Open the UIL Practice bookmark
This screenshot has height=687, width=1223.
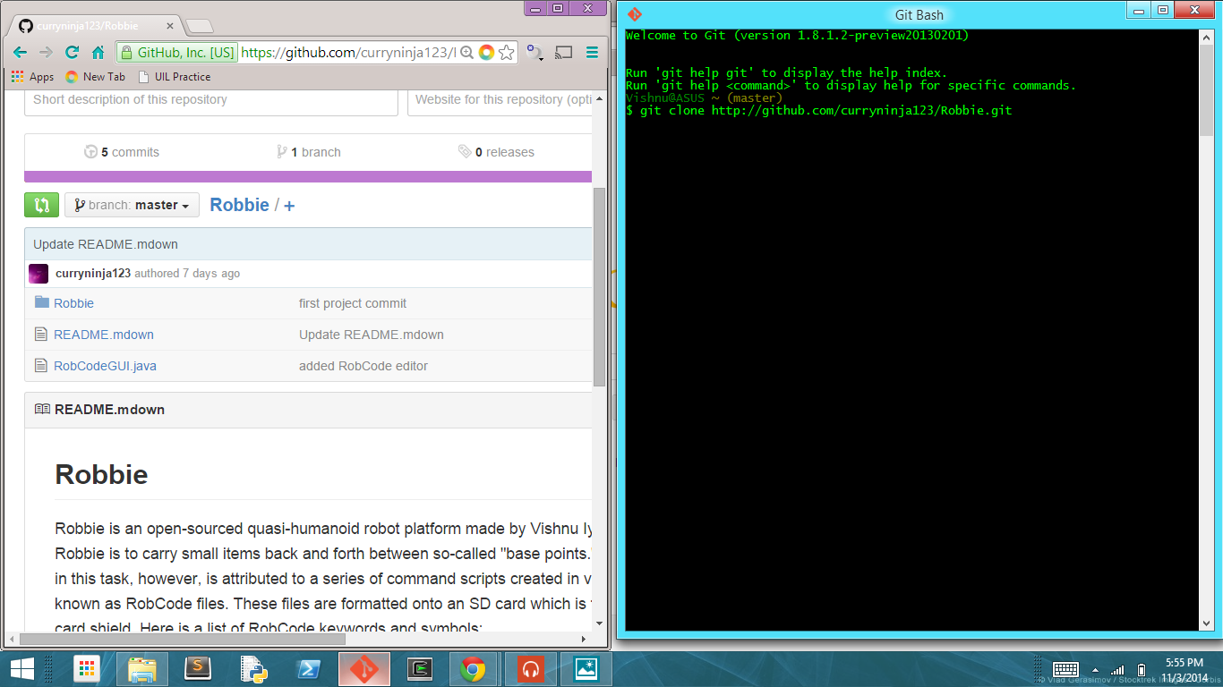click(175, 77)
